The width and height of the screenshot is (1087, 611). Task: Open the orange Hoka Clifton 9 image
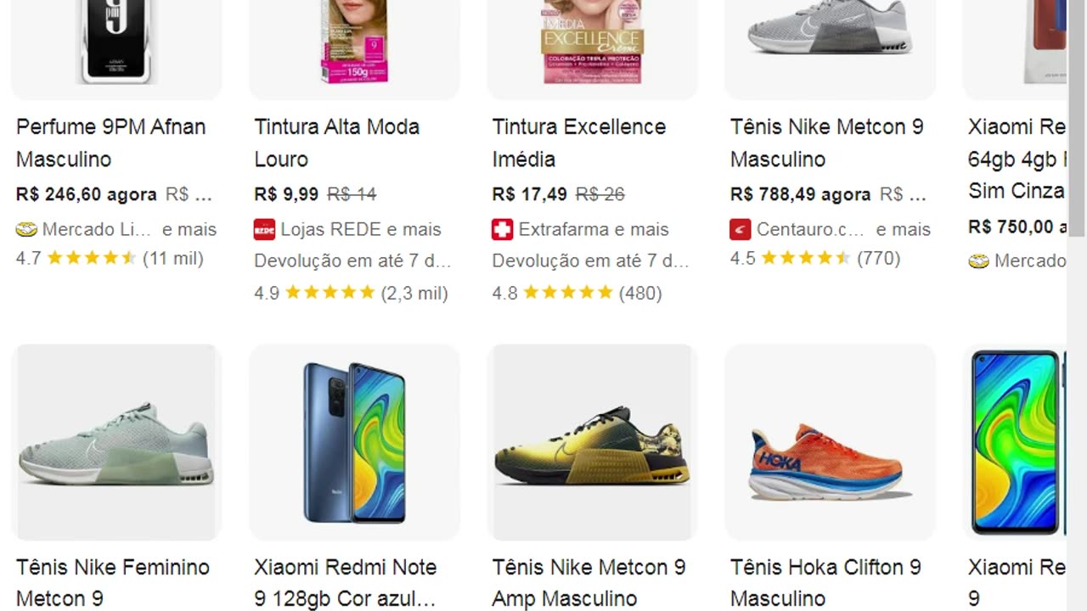[830, 442]
